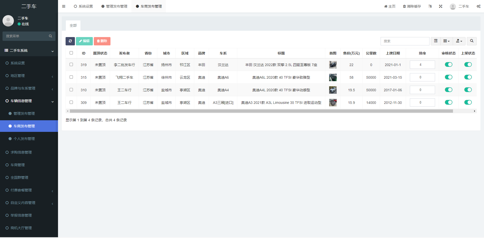
Task: Open thumbnail of 奥迪A4L listing
Action: 333,90
